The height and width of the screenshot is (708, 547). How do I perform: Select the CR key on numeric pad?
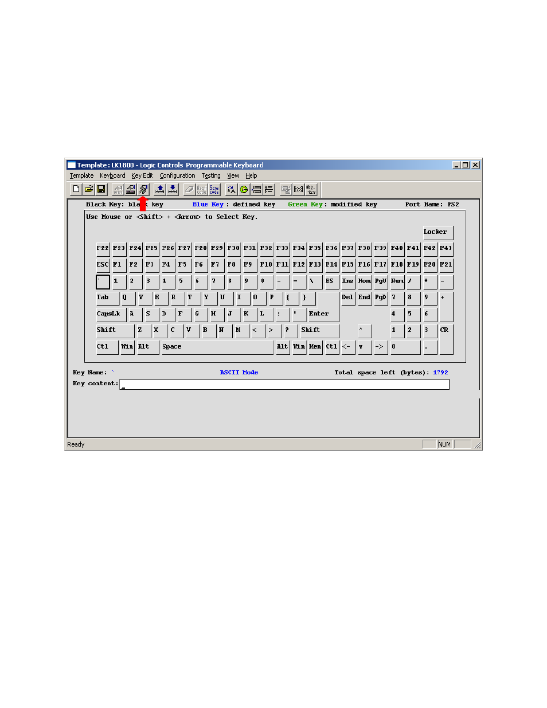[x=446, y=339]
